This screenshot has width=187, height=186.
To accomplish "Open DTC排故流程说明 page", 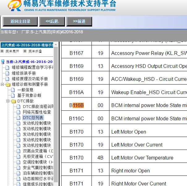I will point(38,106).
